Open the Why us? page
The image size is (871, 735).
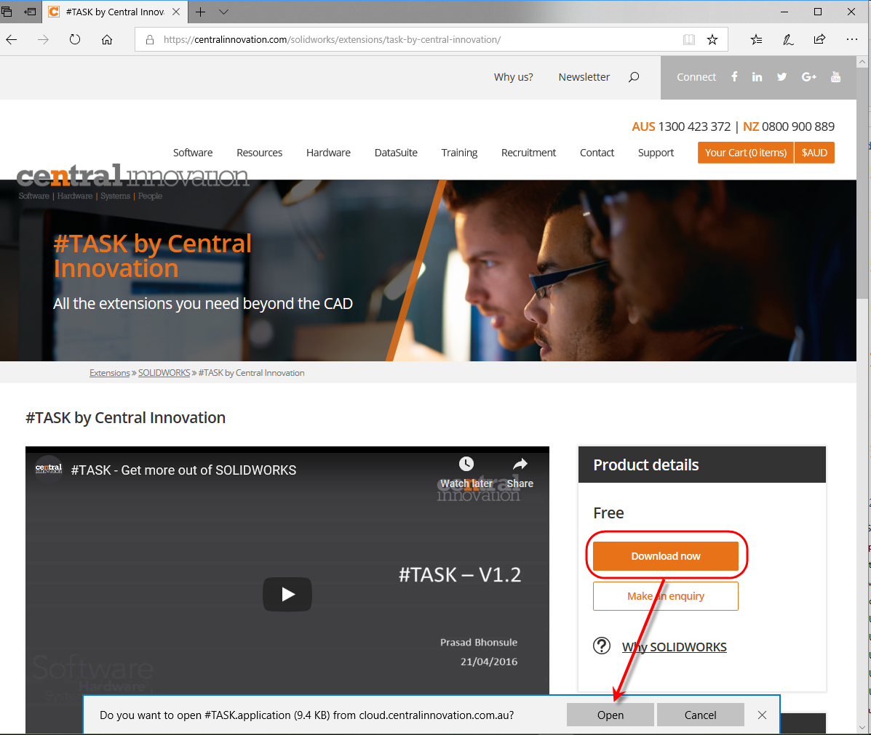[513, 77]
